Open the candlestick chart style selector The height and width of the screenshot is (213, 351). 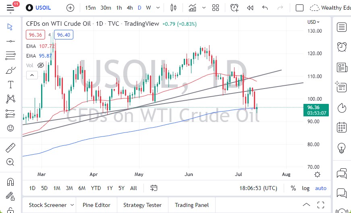[174, 8]
